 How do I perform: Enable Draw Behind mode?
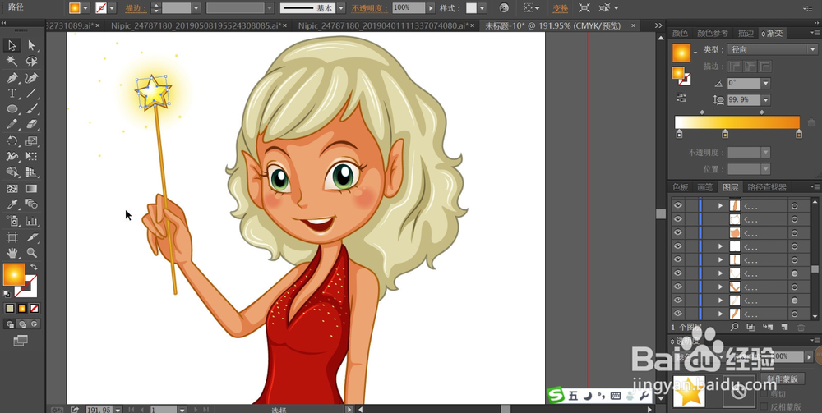click(22, 324)
